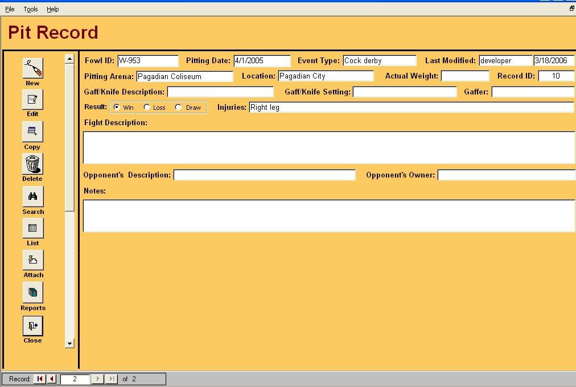Screen dimensions: 576x387
Task: Open the Tools menu
Action: pyautogui.click(x=31, y=9)
